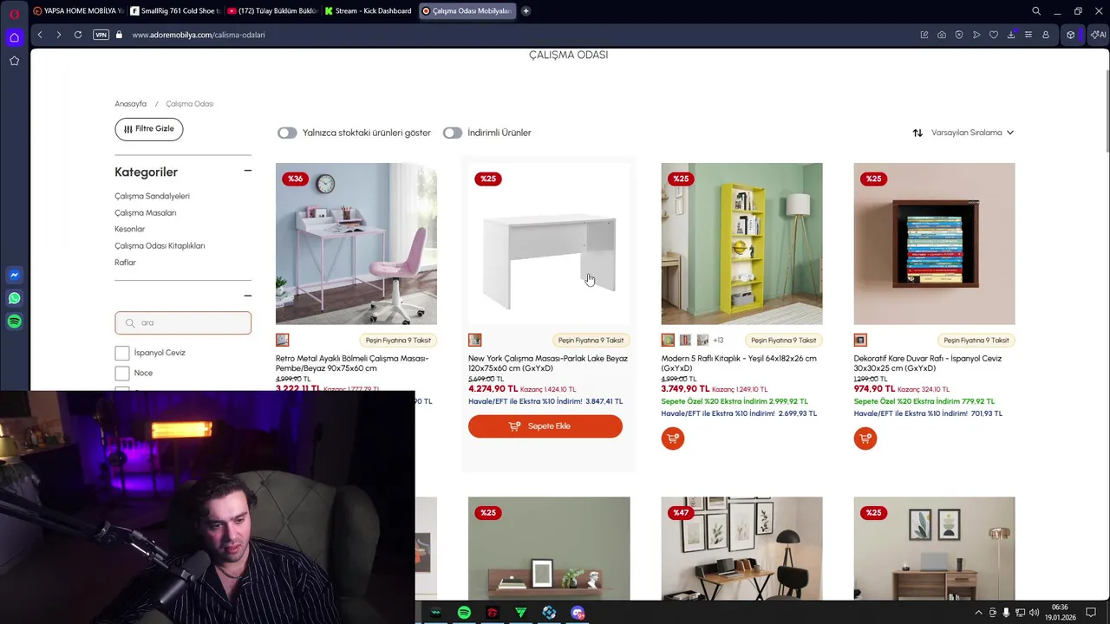Open the extensions cube icon
The height and width of the screenshot is (624, 1110).
1071,35
